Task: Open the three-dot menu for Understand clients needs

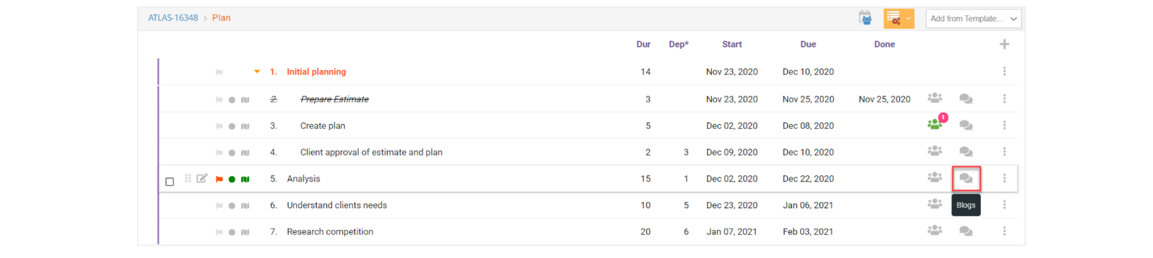Action: coord(1004,205)
